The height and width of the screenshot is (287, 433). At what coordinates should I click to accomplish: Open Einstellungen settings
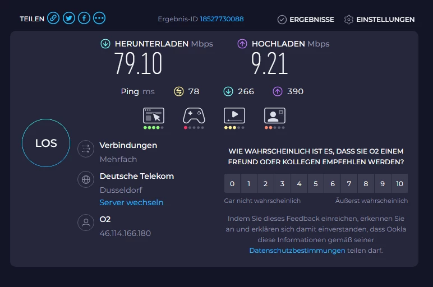coord(379,20)
